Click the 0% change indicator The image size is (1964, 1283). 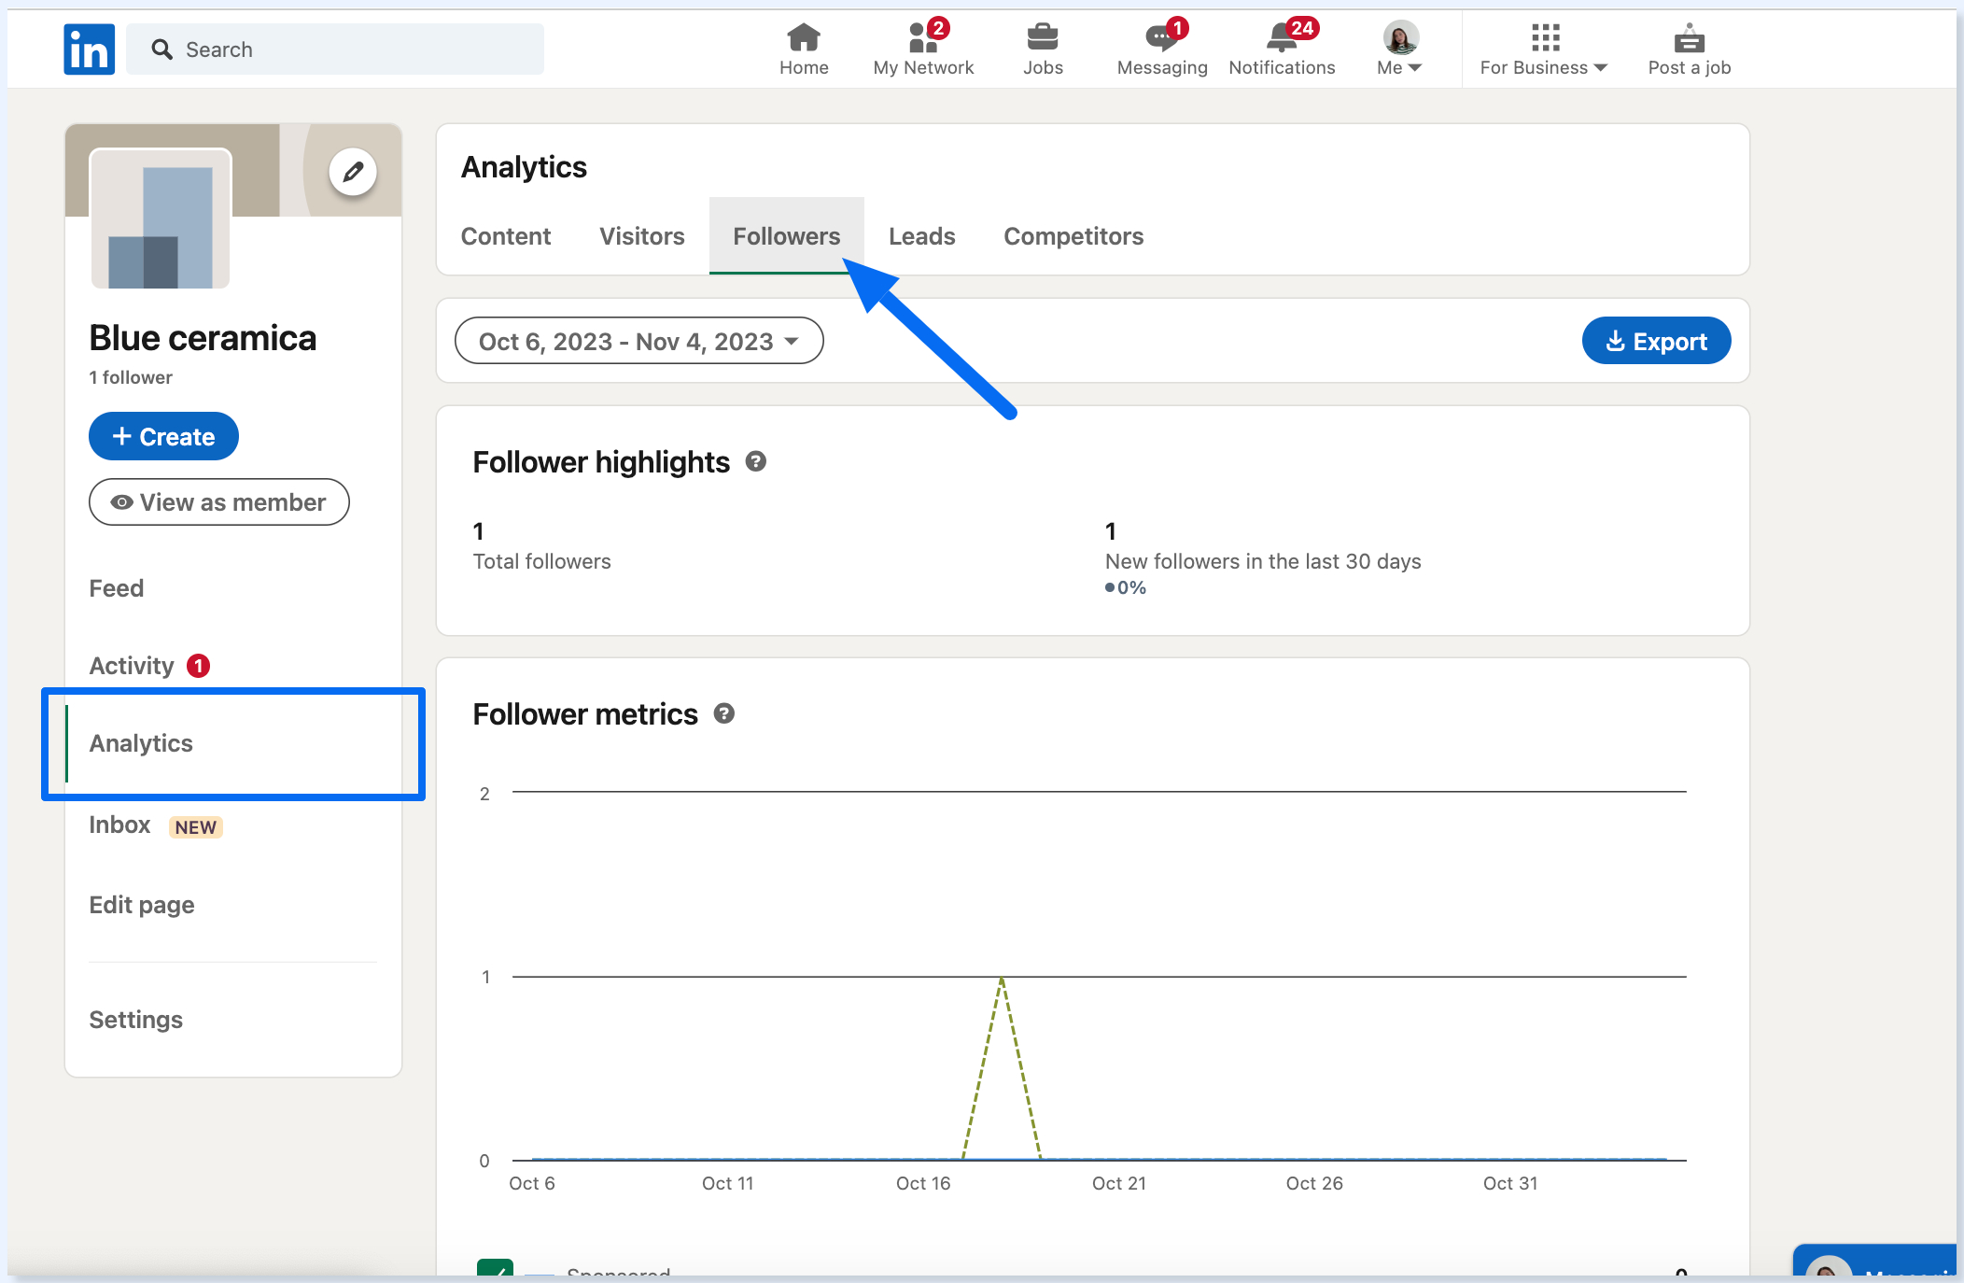tap(1126, 587)
